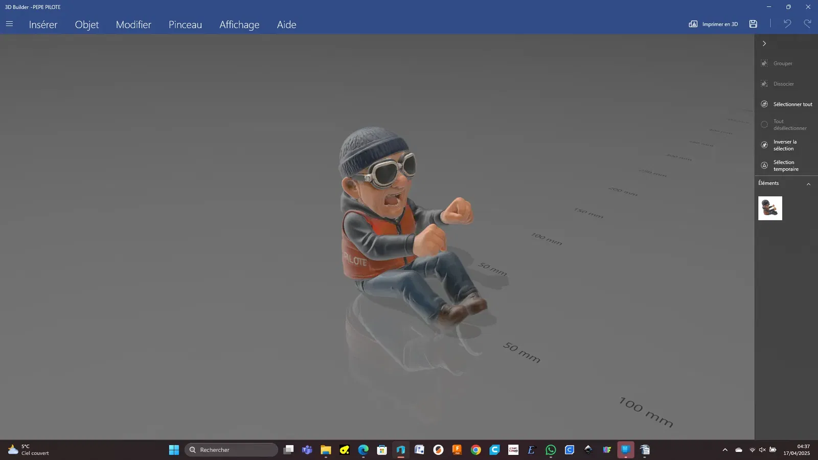Collapse the right side panel with the chevron
The height and width of the screenshot is (460, 818).
764,43
